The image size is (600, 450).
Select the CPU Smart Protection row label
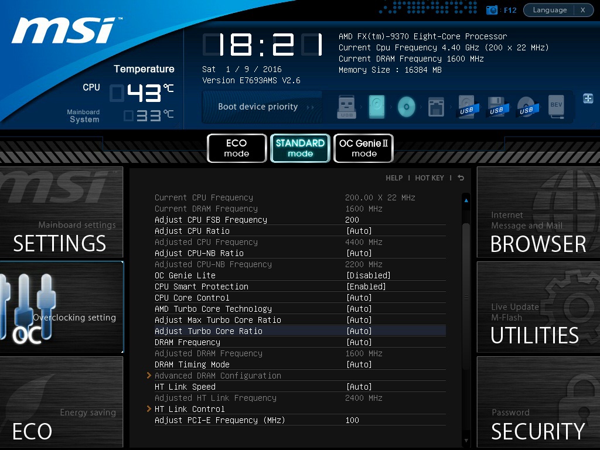pos(202,286)
